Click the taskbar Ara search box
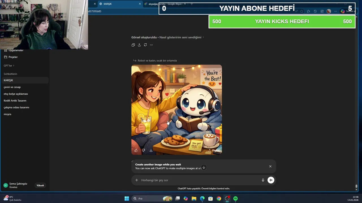 [x=152, y=198]
